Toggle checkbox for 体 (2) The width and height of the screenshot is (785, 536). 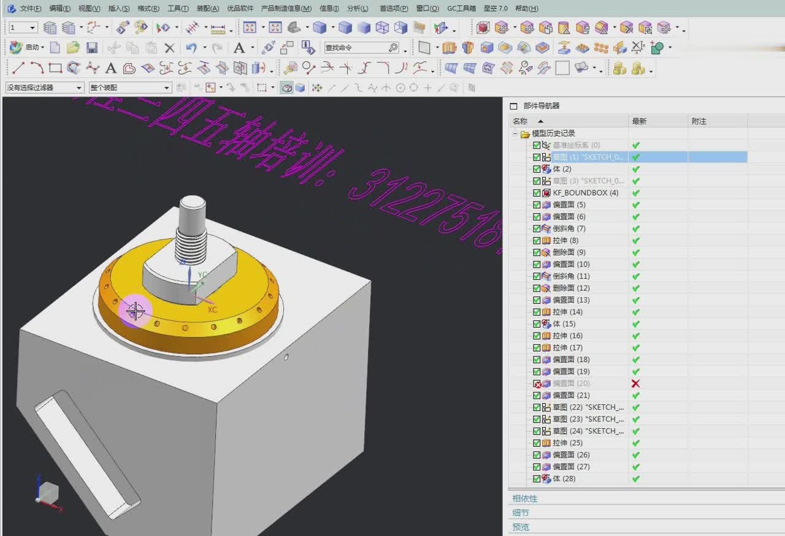[x=537, y=169]
